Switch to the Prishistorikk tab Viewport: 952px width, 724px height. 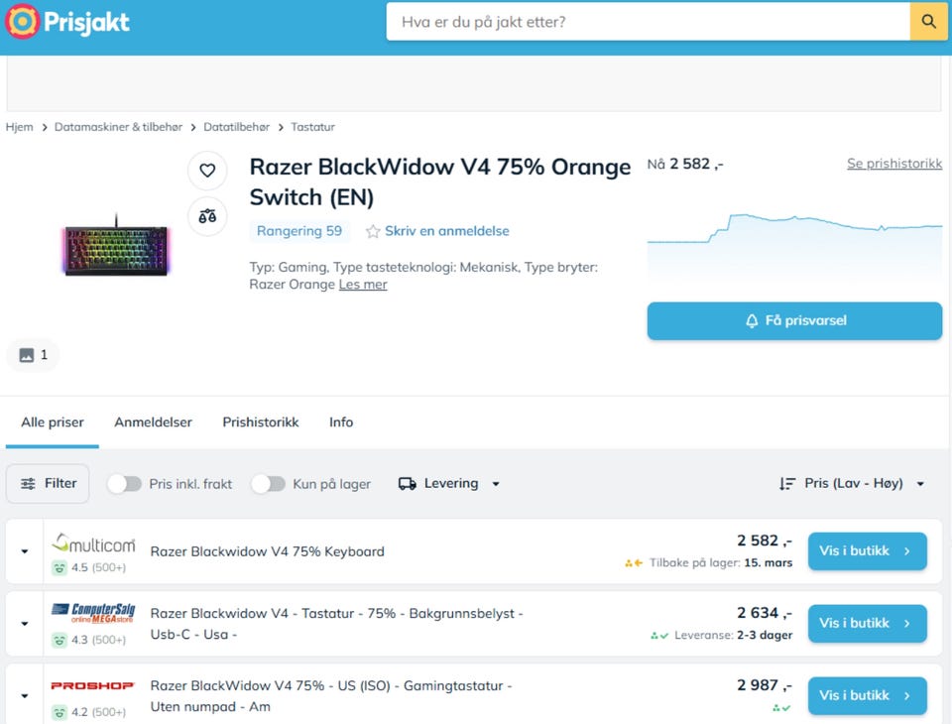pos(261,422)
